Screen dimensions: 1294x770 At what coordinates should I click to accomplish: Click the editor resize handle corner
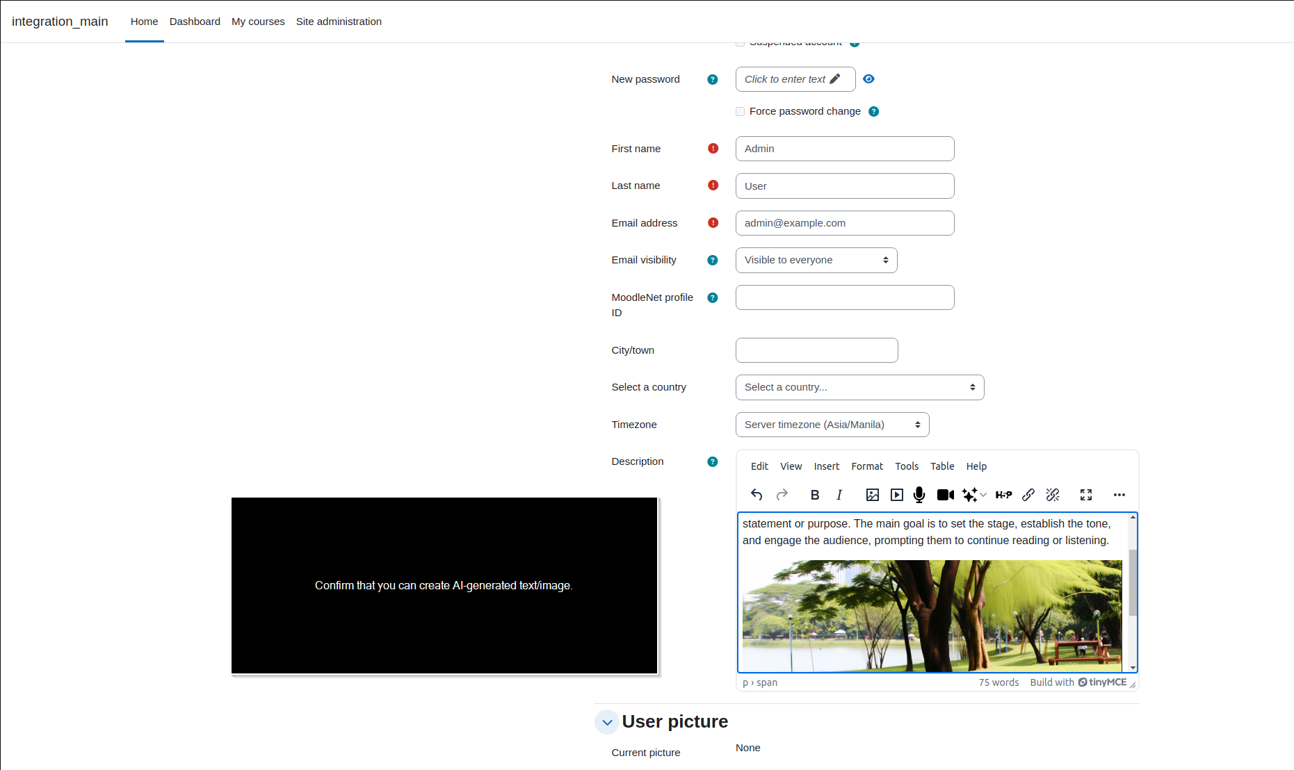(1133, 685)
